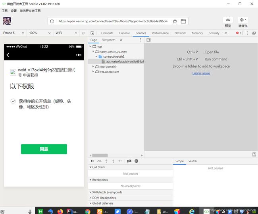Viewport: 258px width, 214px height.
Task: Open DevTools three-dot settings menu
Action: pos(247,33)
